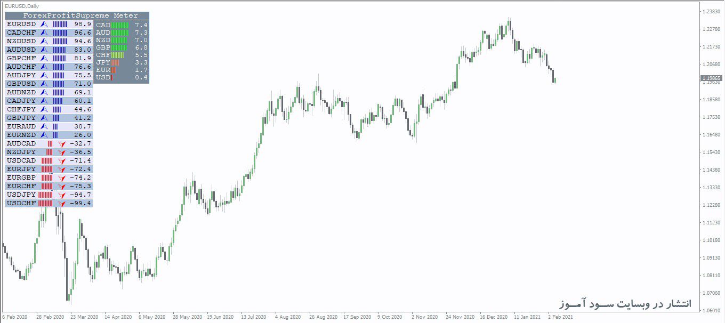The width and height of the screenshot is (725, 323).
Task: Click the Persian website watermark text
Action: 625,303
